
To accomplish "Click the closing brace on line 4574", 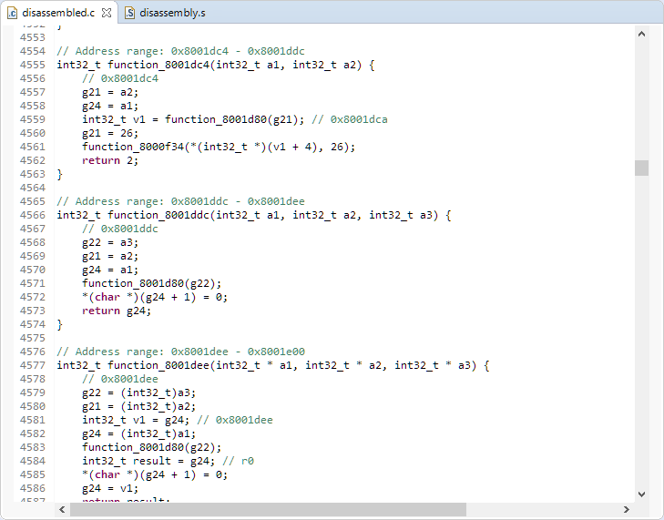I will (x=60, y=324).
